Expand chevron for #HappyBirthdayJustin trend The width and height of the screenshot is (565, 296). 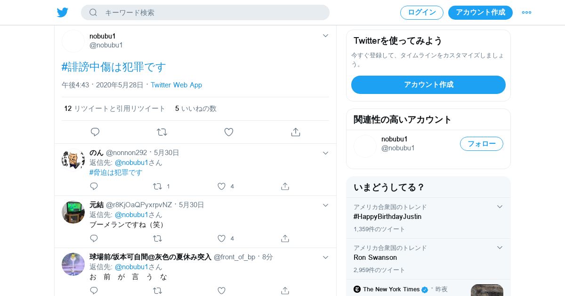tap(500, 207)
